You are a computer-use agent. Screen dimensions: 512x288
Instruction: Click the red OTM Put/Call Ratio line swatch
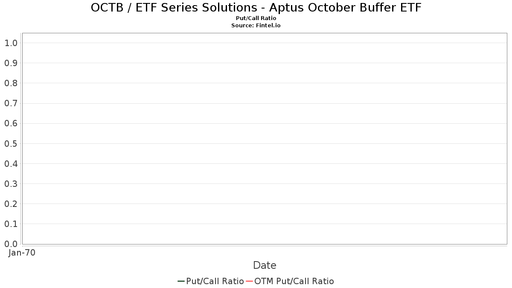click(x=249, y=281)
